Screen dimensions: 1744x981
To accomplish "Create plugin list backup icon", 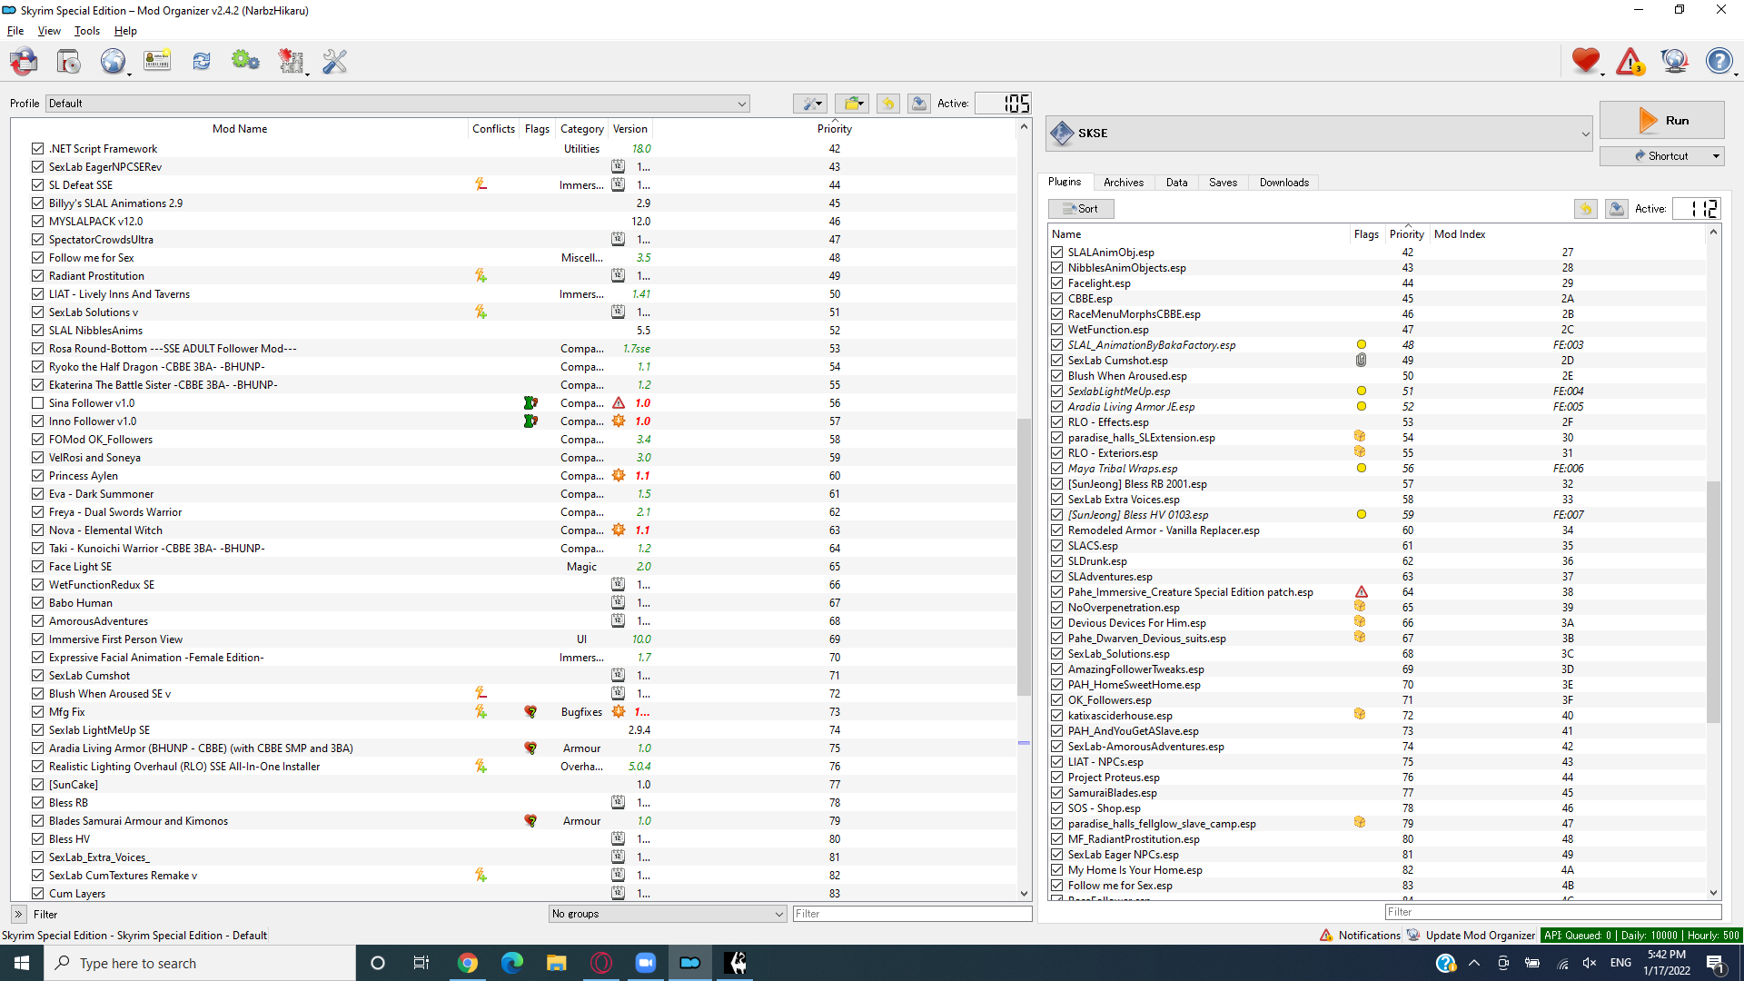I will coord(1617,209).
